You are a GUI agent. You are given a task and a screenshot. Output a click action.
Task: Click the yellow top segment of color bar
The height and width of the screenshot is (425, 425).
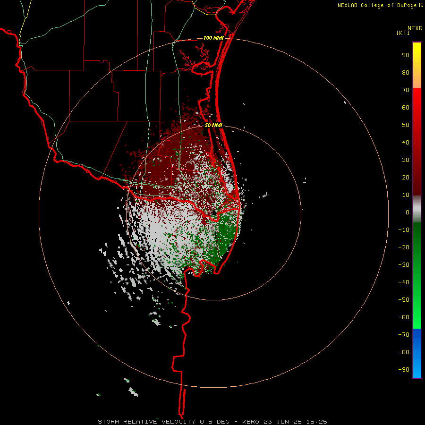coord(417,65)
